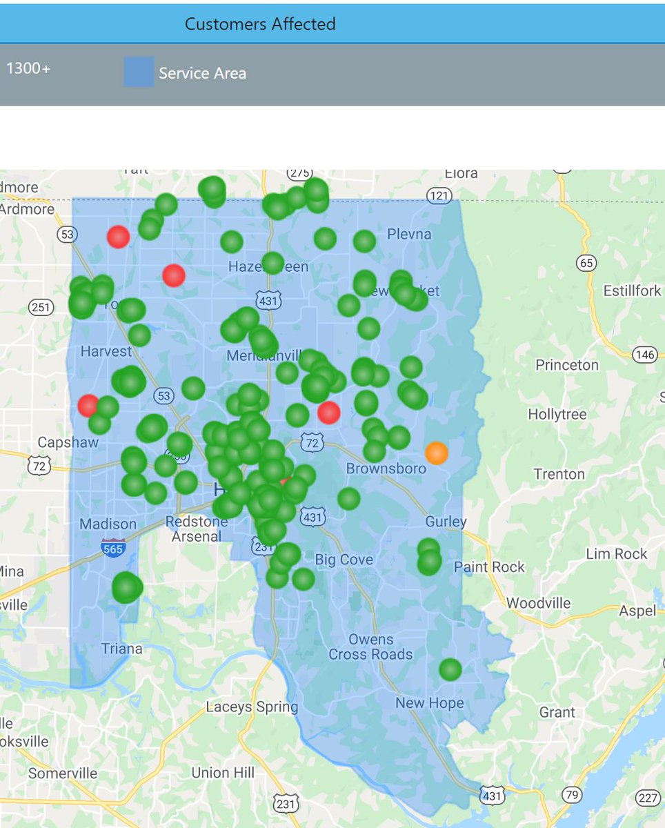665x828 pixels.
Task: Click the red marker near US 72 and Brownsboro
Action: 328,414
